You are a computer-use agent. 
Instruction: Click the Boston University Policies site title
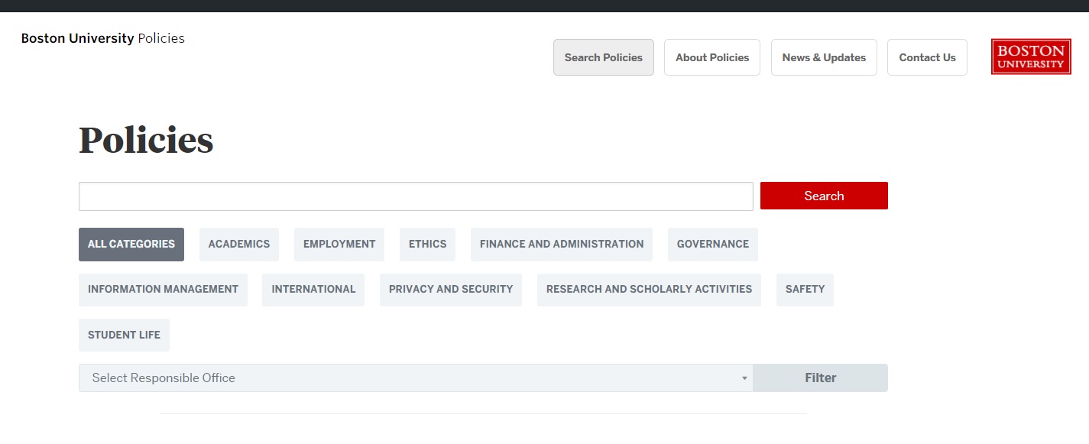click(103, 38)
